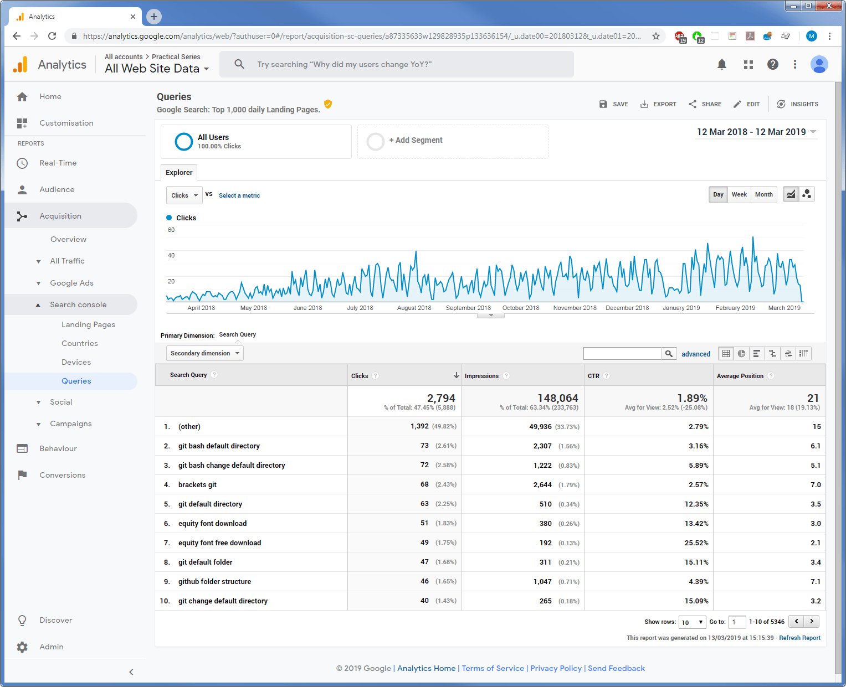
Task: Select Explorer tab
Action: (179, 172)
